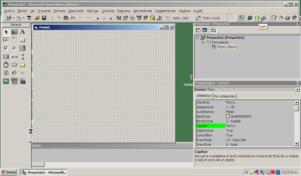Switch to the Por categorías tab
Screen dimensions: 301x176
click(x=224, y=96)
